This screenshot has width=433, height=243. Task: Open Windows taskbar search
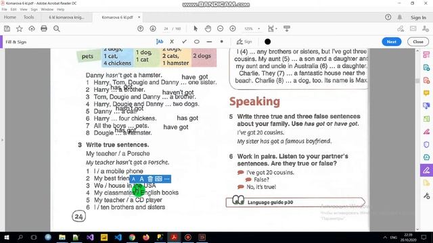[x=20, y=237]
